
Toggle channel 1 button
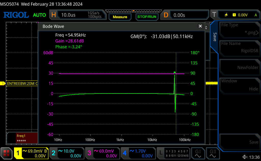point(18,153)
